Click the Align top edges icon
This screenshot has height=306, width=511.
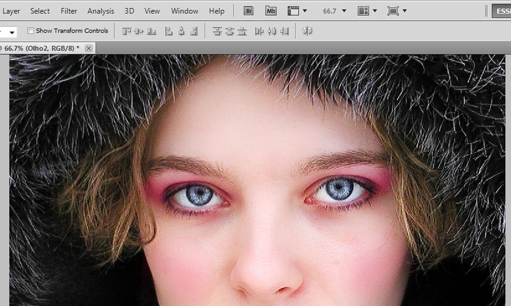127,31
